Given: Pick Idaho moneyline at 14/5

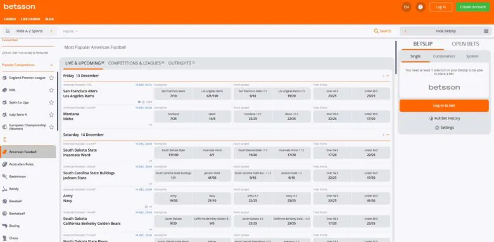Looking at the screenshot, I should [x=212, y=117].
